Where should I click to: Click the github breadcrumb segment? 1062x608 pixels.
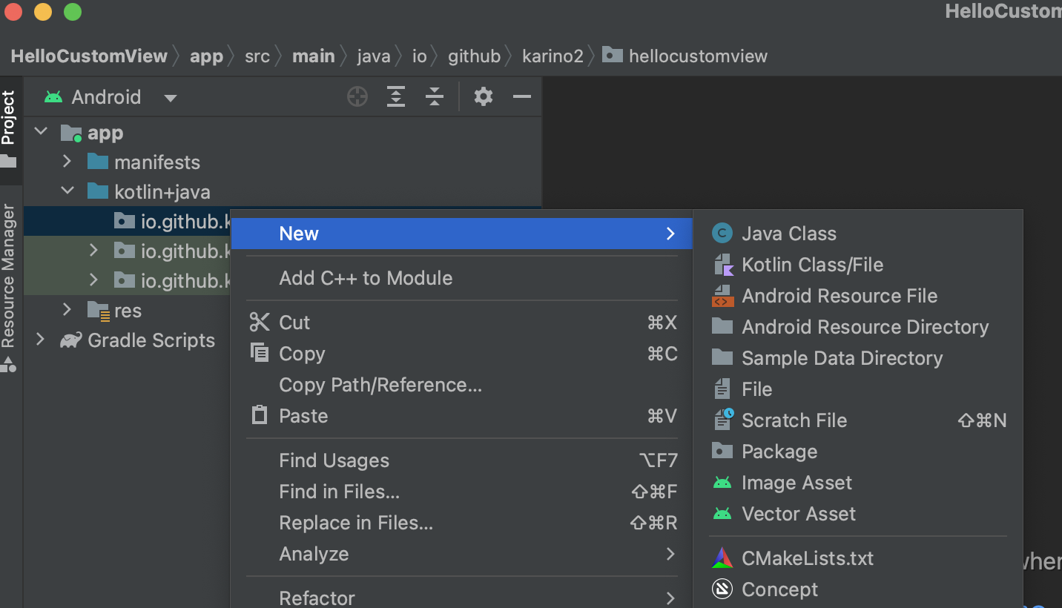point(475,56)
